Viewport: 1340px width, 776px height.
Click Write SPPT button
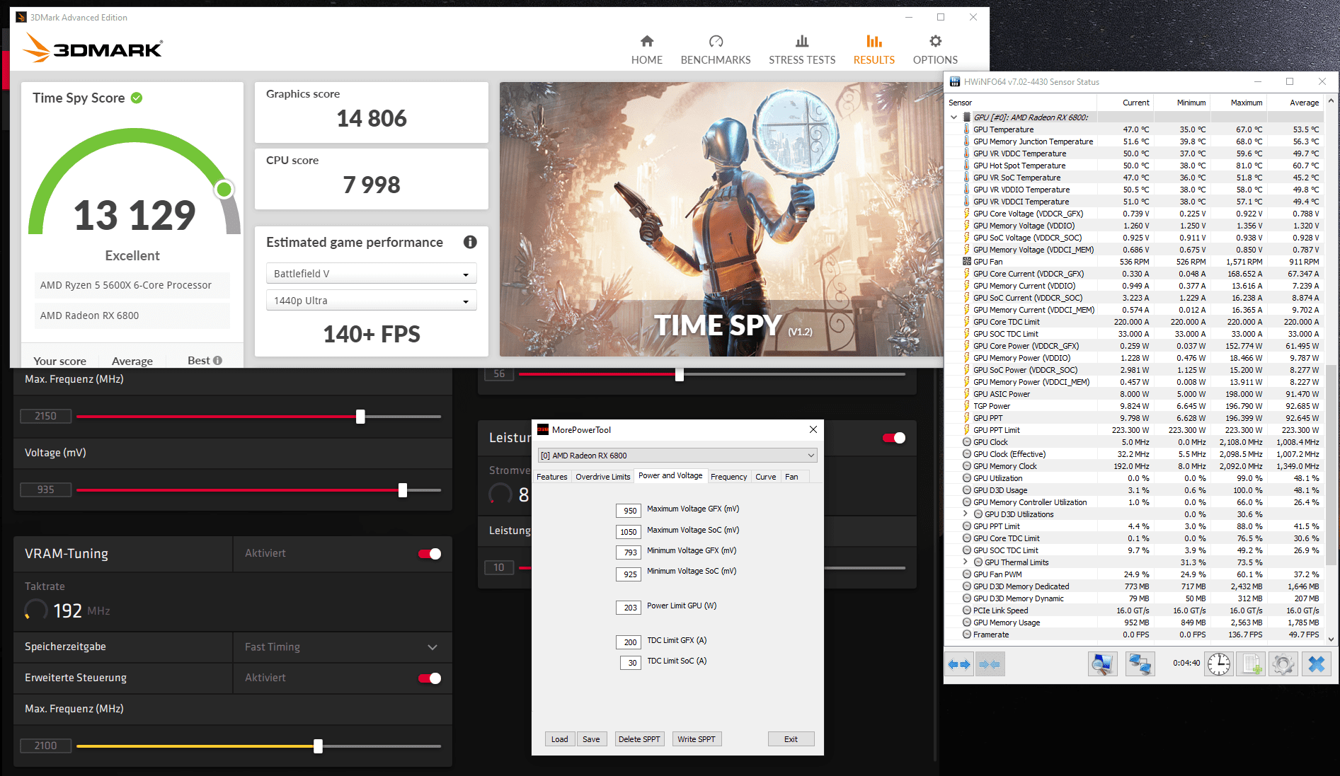[696, 739]
